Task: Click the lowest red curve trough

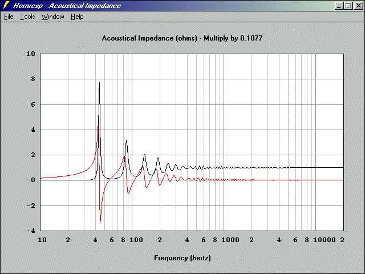Action: pyautogui.click(x=100, y=223)
